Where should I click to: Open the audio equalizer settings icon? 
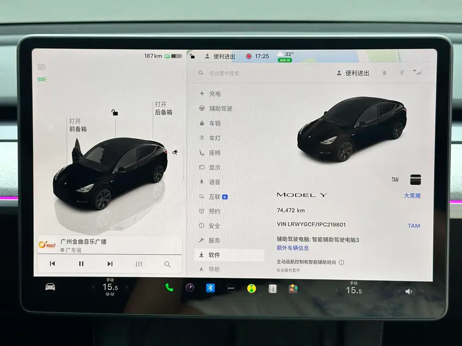pyautogui.click(x=139, y=264)
